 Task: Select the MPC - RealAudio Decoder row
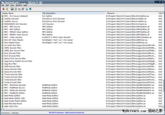coord(82,91)
